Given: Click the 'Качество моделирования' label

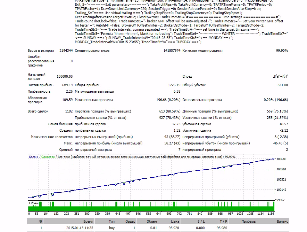Looking at the screenshot, I should [x=203, y=50].
